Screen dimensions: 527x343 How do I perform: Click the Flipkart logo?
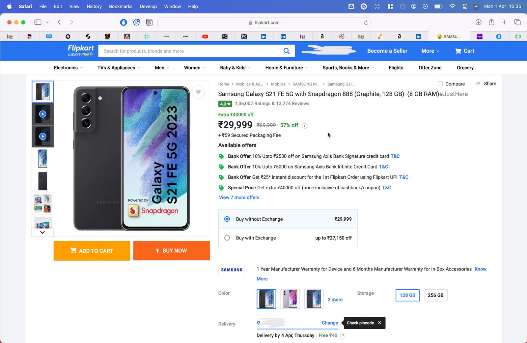click(x=81, y=50)
